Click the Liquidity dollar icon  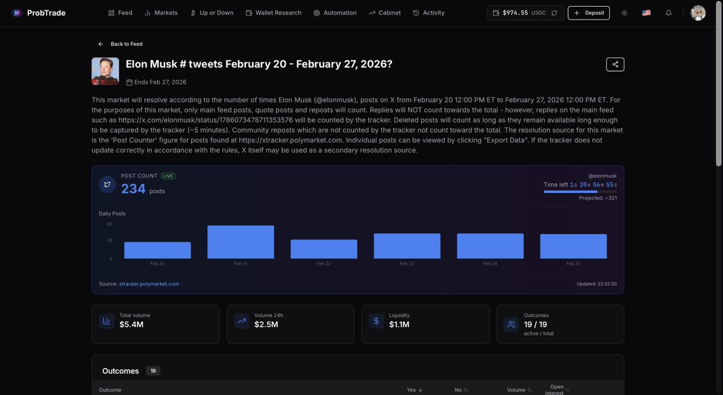point(377,321)
